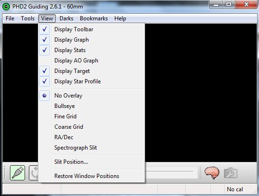This screenshot has height=196, width=259.
Task: Select the No Overlay option
Action: click(x=92, y=96)
